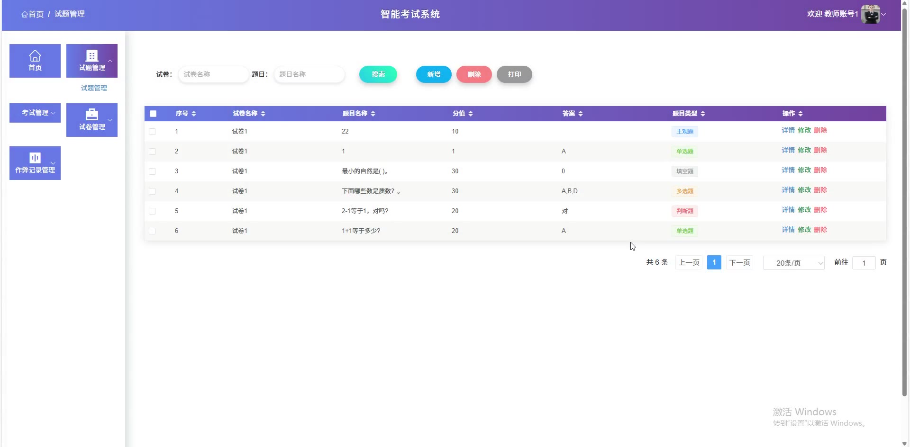The height and width of the screenshot is (447, 910).
Task: Click the 作弊记录管理 chart icon
Action: [x=35, y=158]
